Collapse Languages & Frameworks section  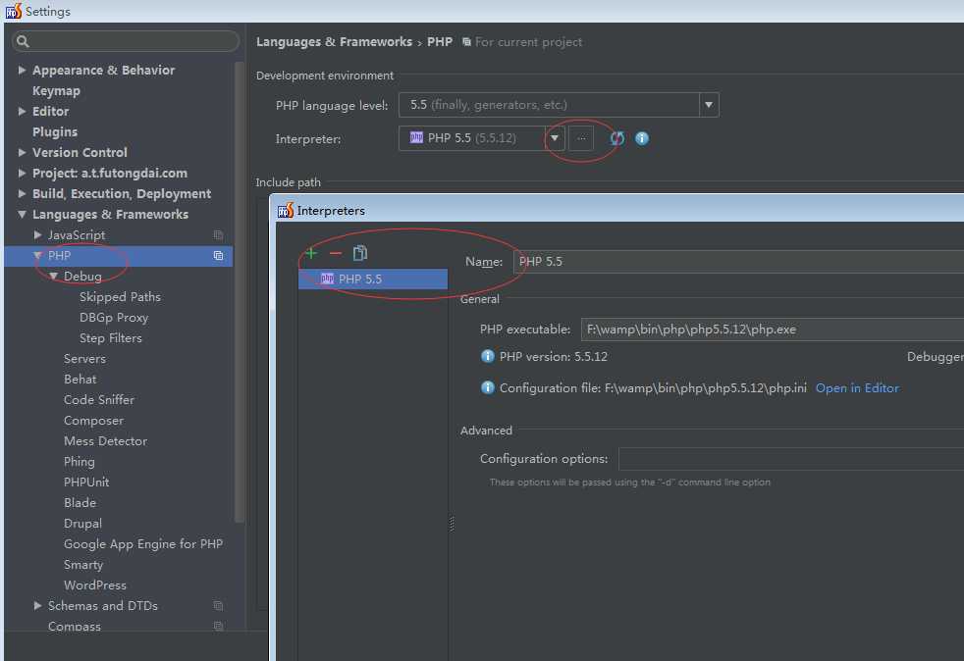coord(23,215)
